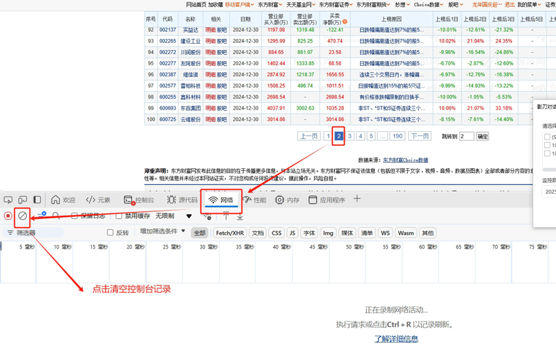The image size is (556, 364).
Task: Open the 内存 memory tab
Action: click(287, 200)
